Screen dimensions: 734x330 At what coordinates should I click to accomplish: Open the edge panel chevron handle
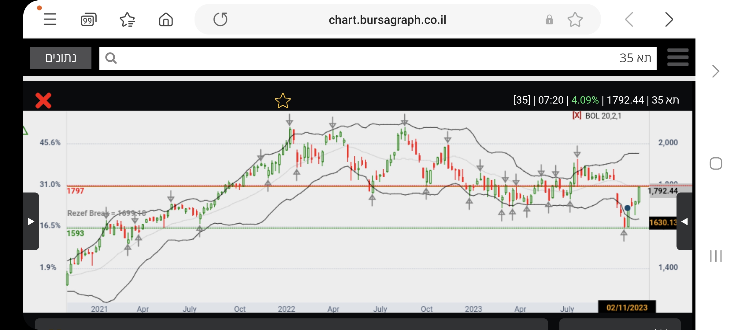[x=715, y=71]
